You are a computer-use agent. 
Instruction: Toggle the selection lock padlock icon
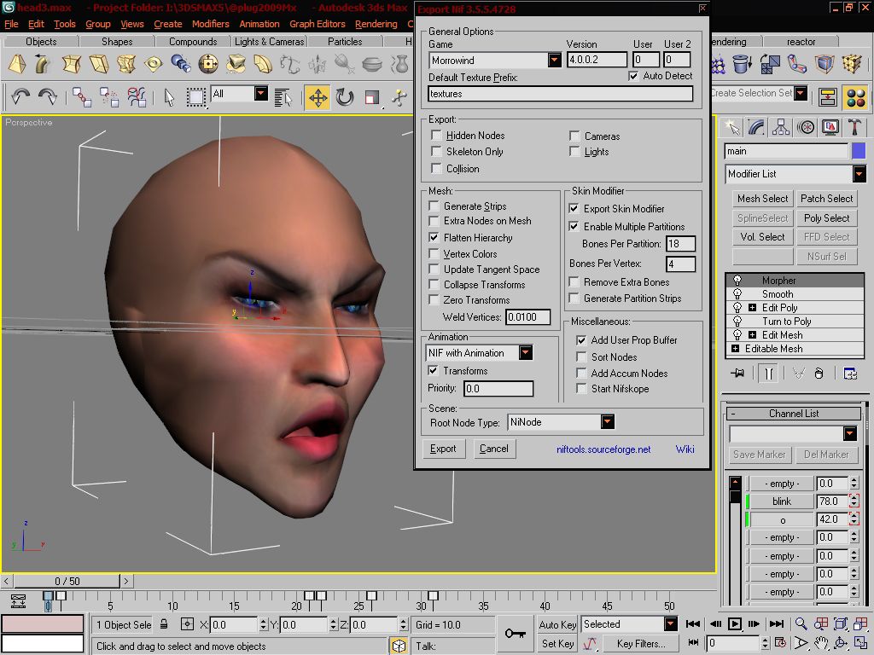164,623
